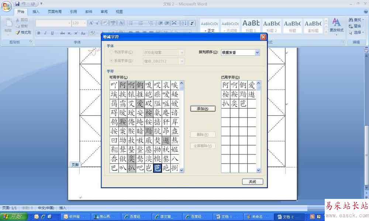Click Sogou input tray icon
This screenshot has height=221, width=369.
(312, 217)
